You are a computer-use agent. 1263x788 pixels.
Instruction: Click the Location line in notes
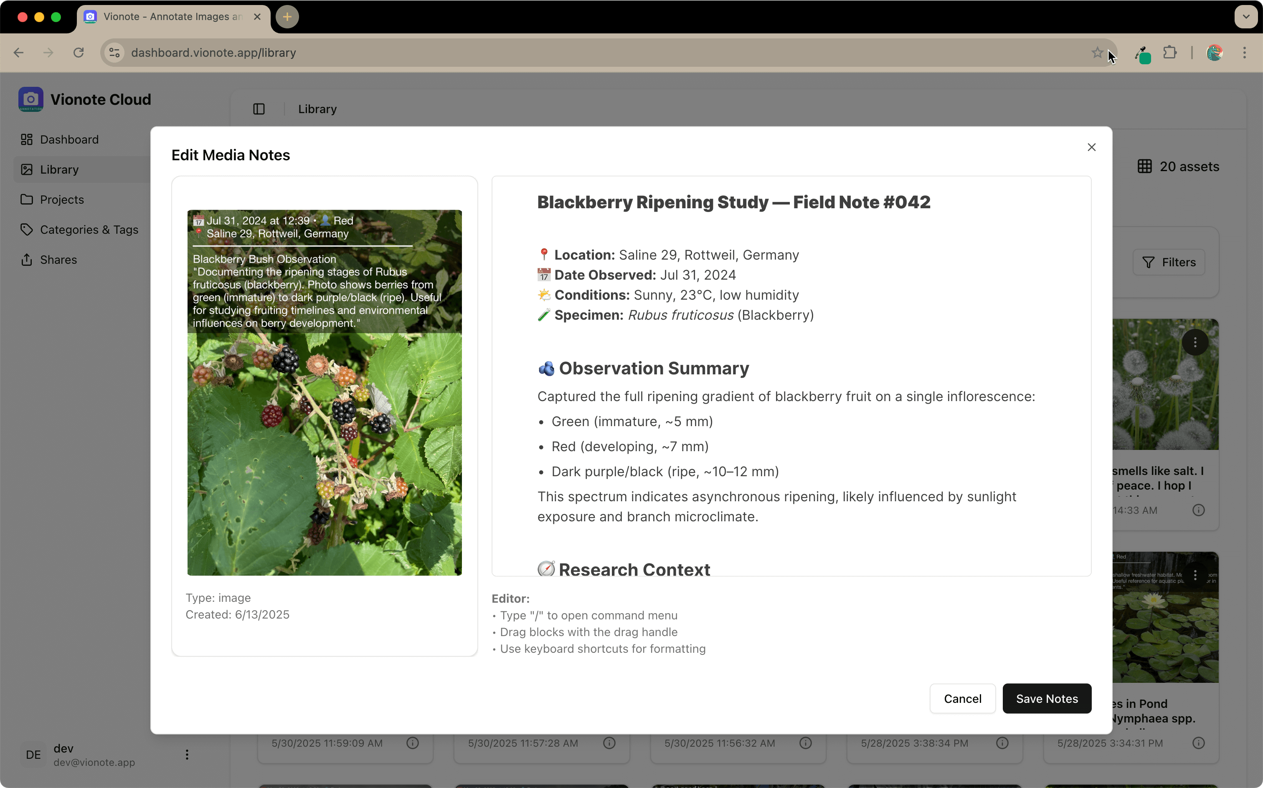click(668, 255)
